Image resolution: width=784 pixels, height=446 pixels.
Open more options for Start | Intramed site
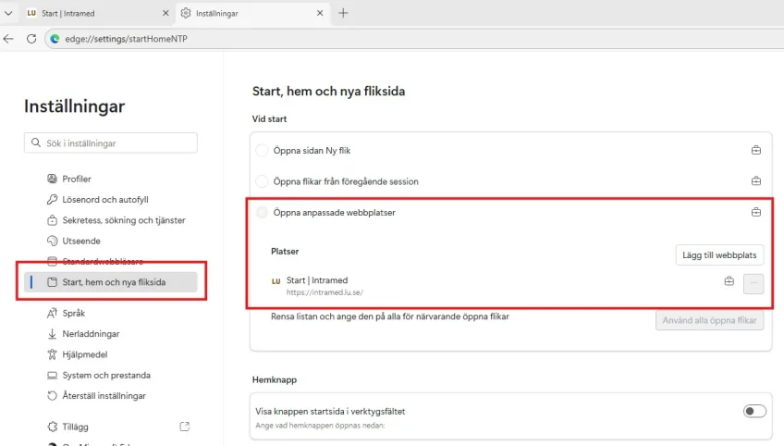pos(753,283)
